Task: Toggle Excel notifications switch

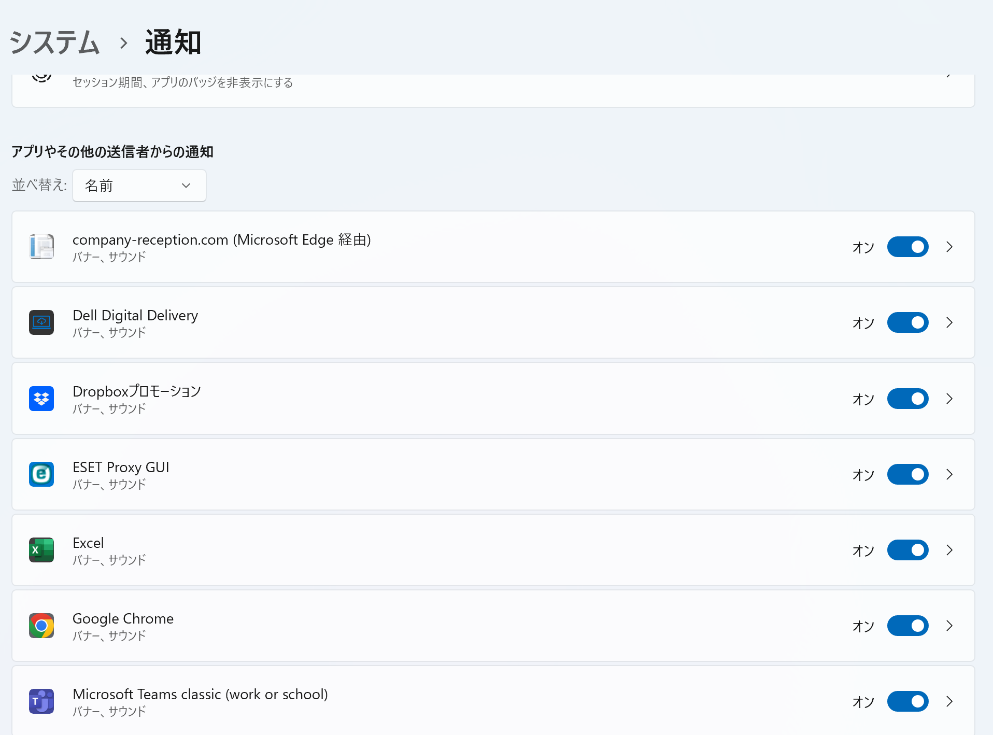Action: pyautogui.click(x=907, y=550)
